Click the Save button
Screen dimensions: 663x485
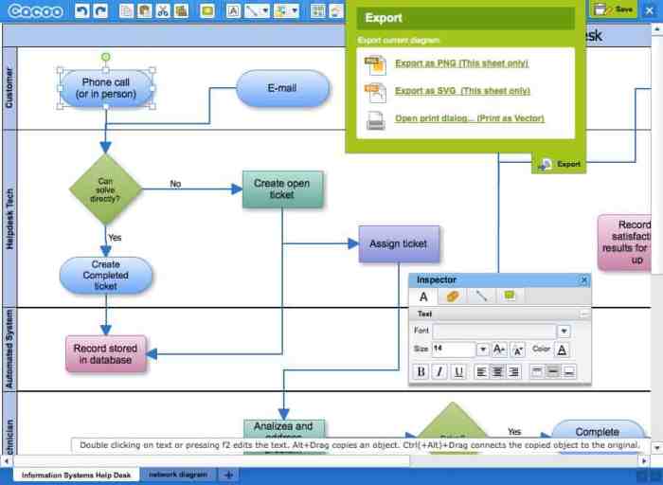click(x=614, y=9)
